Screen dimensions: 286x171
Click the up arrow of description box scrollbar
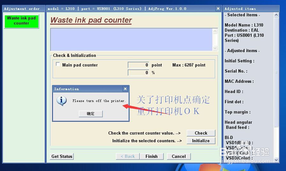point(215,31)
